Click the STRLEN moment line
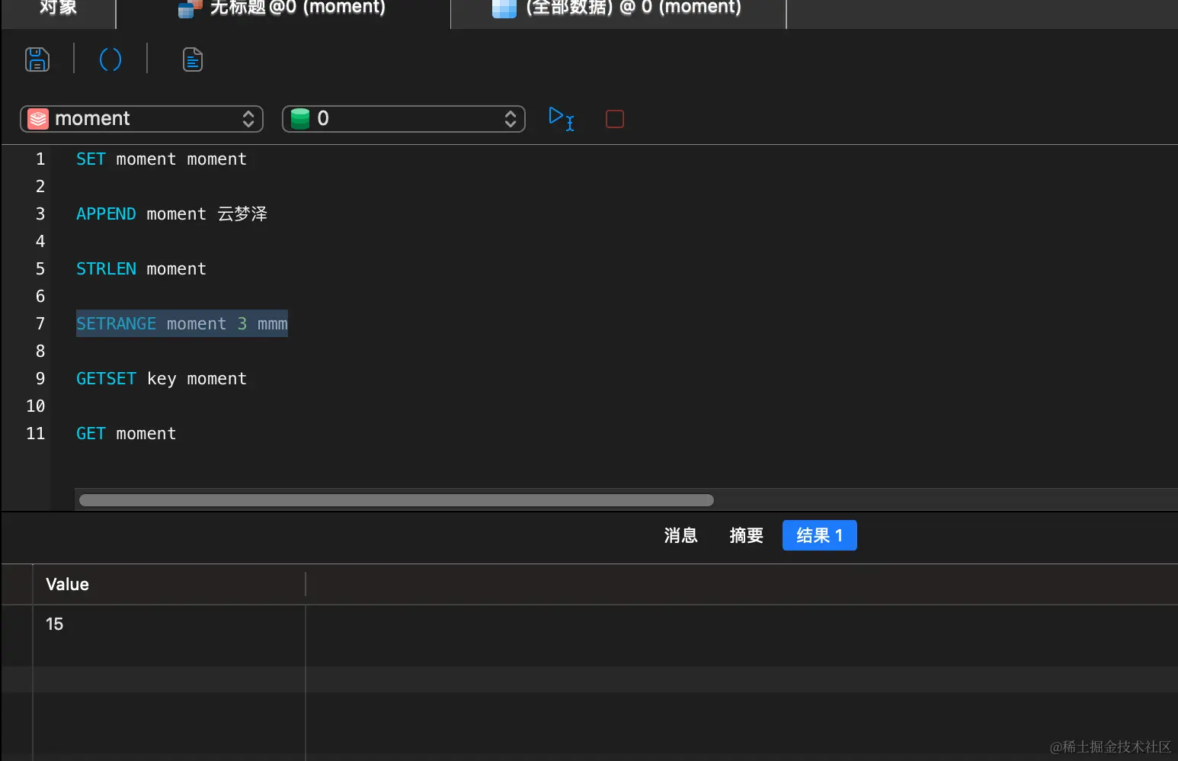This screenshot has width=1178, height=761. pos(142,268)
